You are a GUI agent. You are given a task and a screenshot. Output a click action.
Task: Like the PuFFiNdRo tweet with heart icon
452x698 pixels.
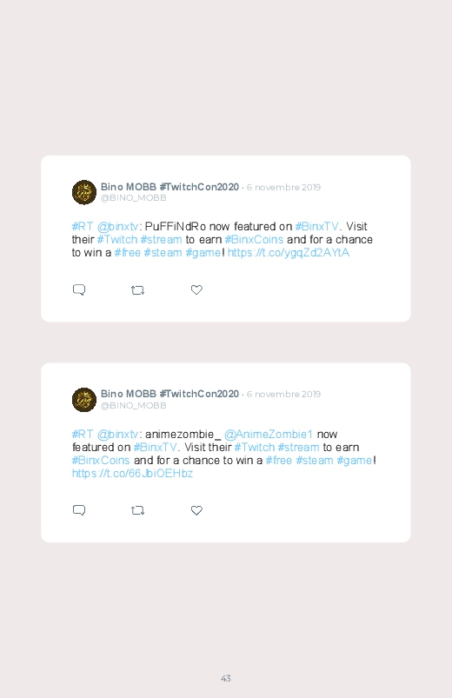coord(196,289)
